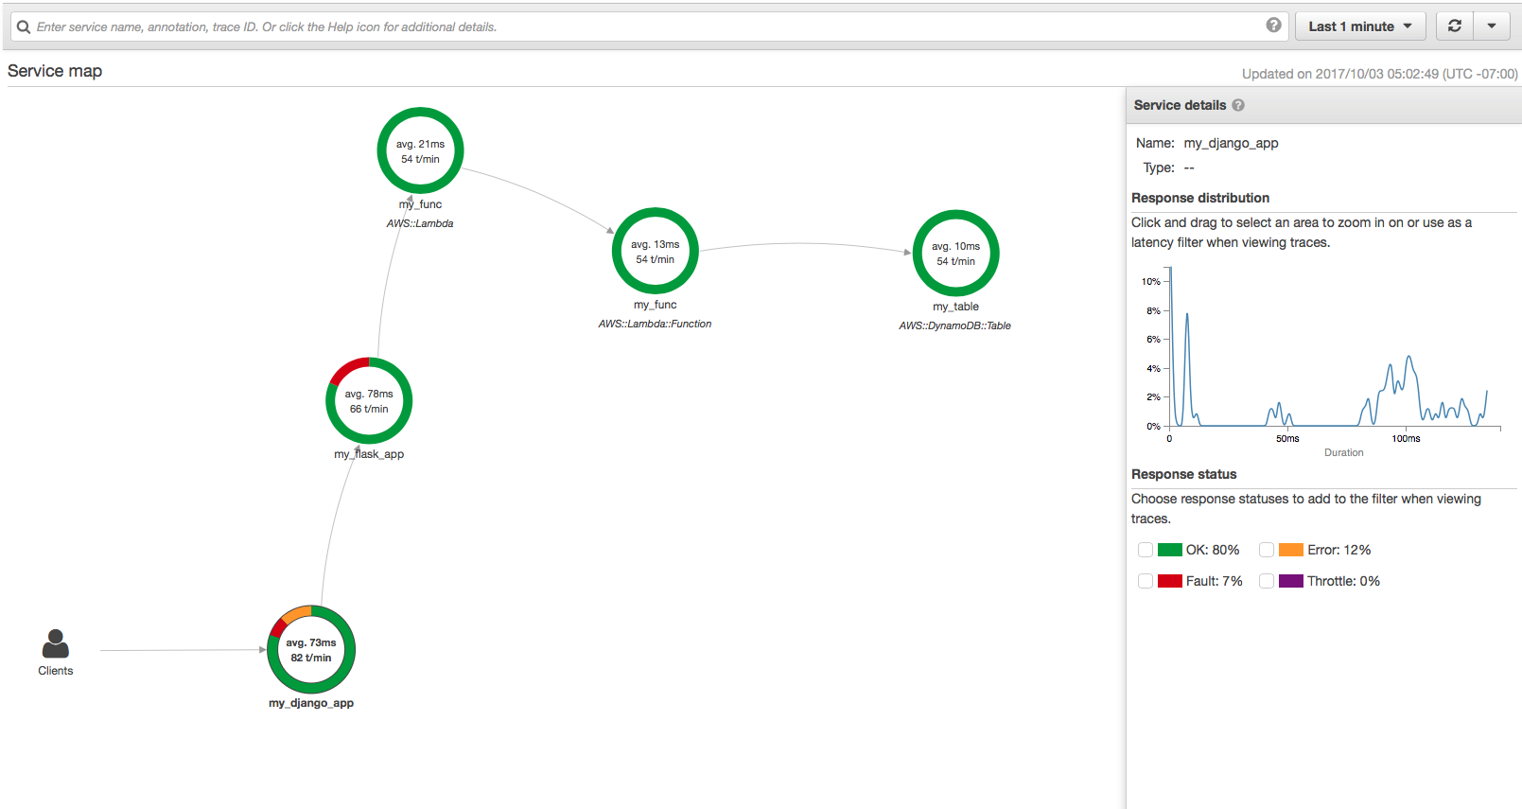Click the AWS::Lambda::Function my_func node

click(x=655, y=252)
